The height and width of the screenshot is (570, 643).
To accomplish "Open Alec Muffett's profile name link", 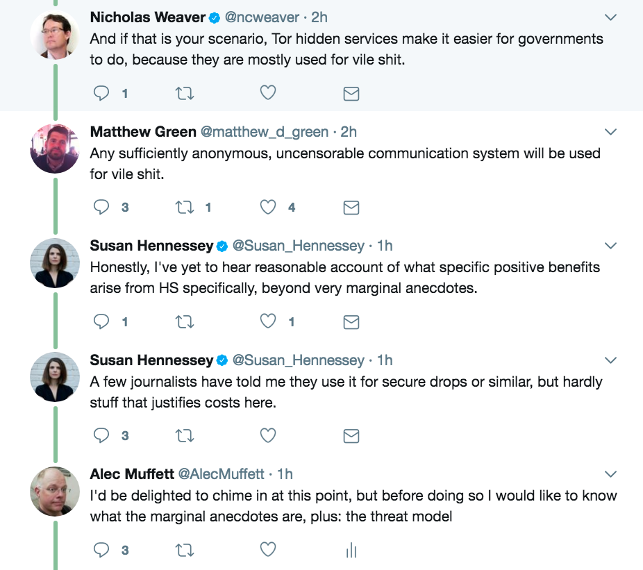I will tap(132, 474).
